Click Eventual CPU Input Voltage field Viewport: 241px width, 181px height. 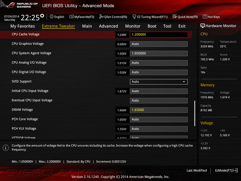[159, 101]
